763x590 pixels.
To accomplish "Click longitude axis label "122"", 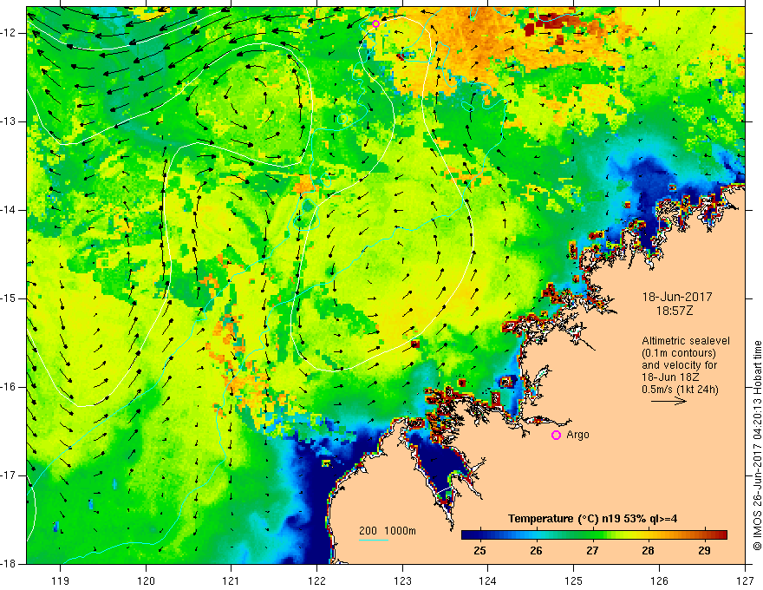I will [316, 580].
